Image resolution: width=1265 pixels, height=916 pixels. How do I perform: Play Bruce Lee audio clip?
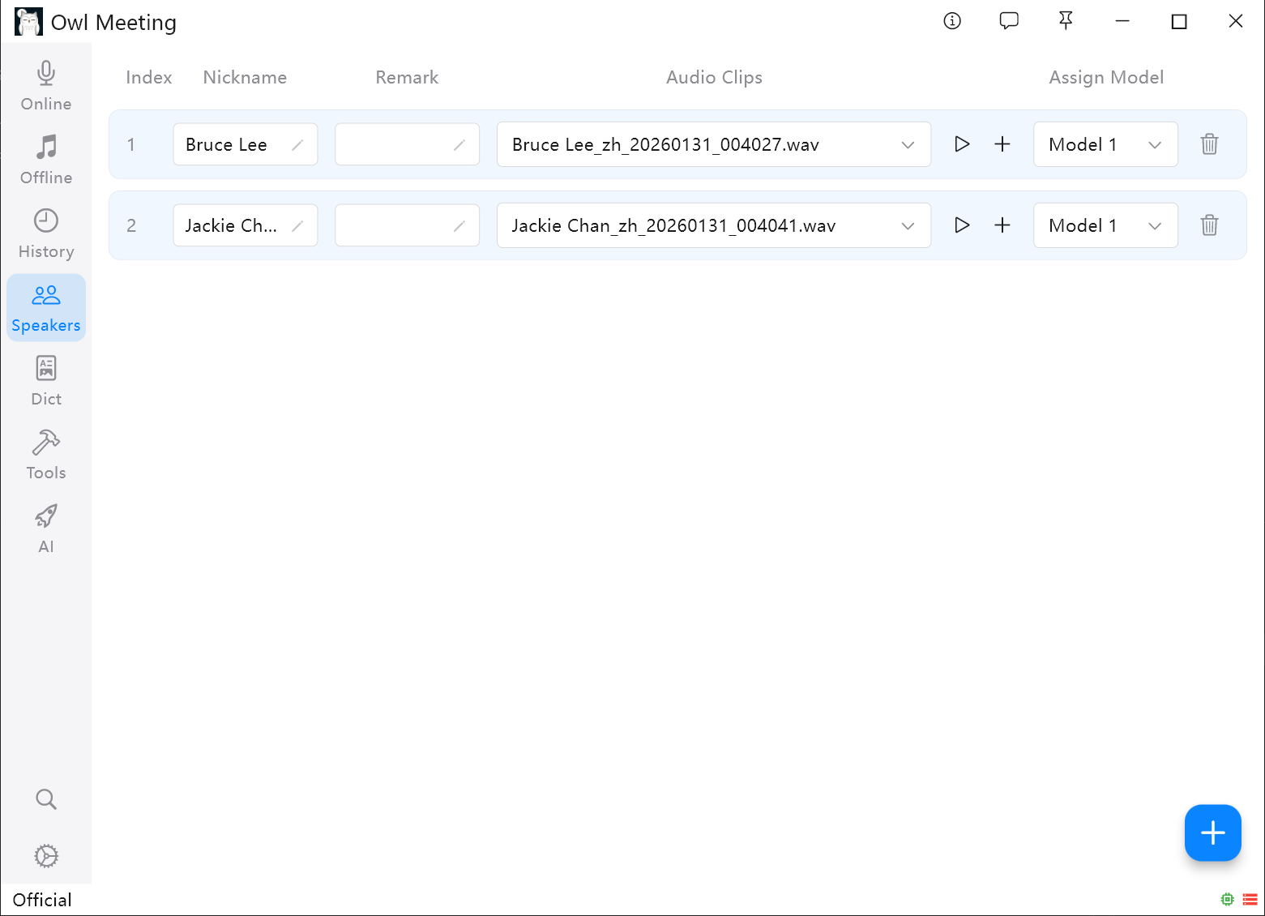pos(962,144)
